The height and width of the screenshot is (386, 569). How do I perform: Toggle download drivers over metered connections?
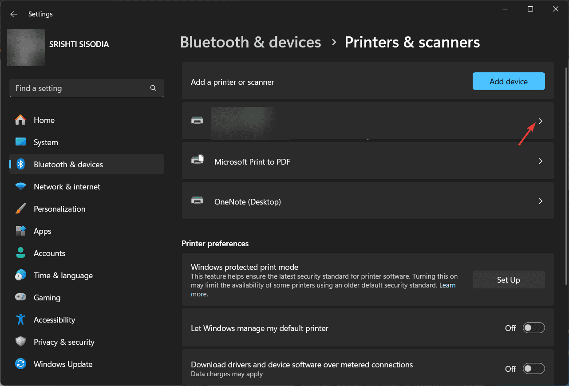pos(533,369)
